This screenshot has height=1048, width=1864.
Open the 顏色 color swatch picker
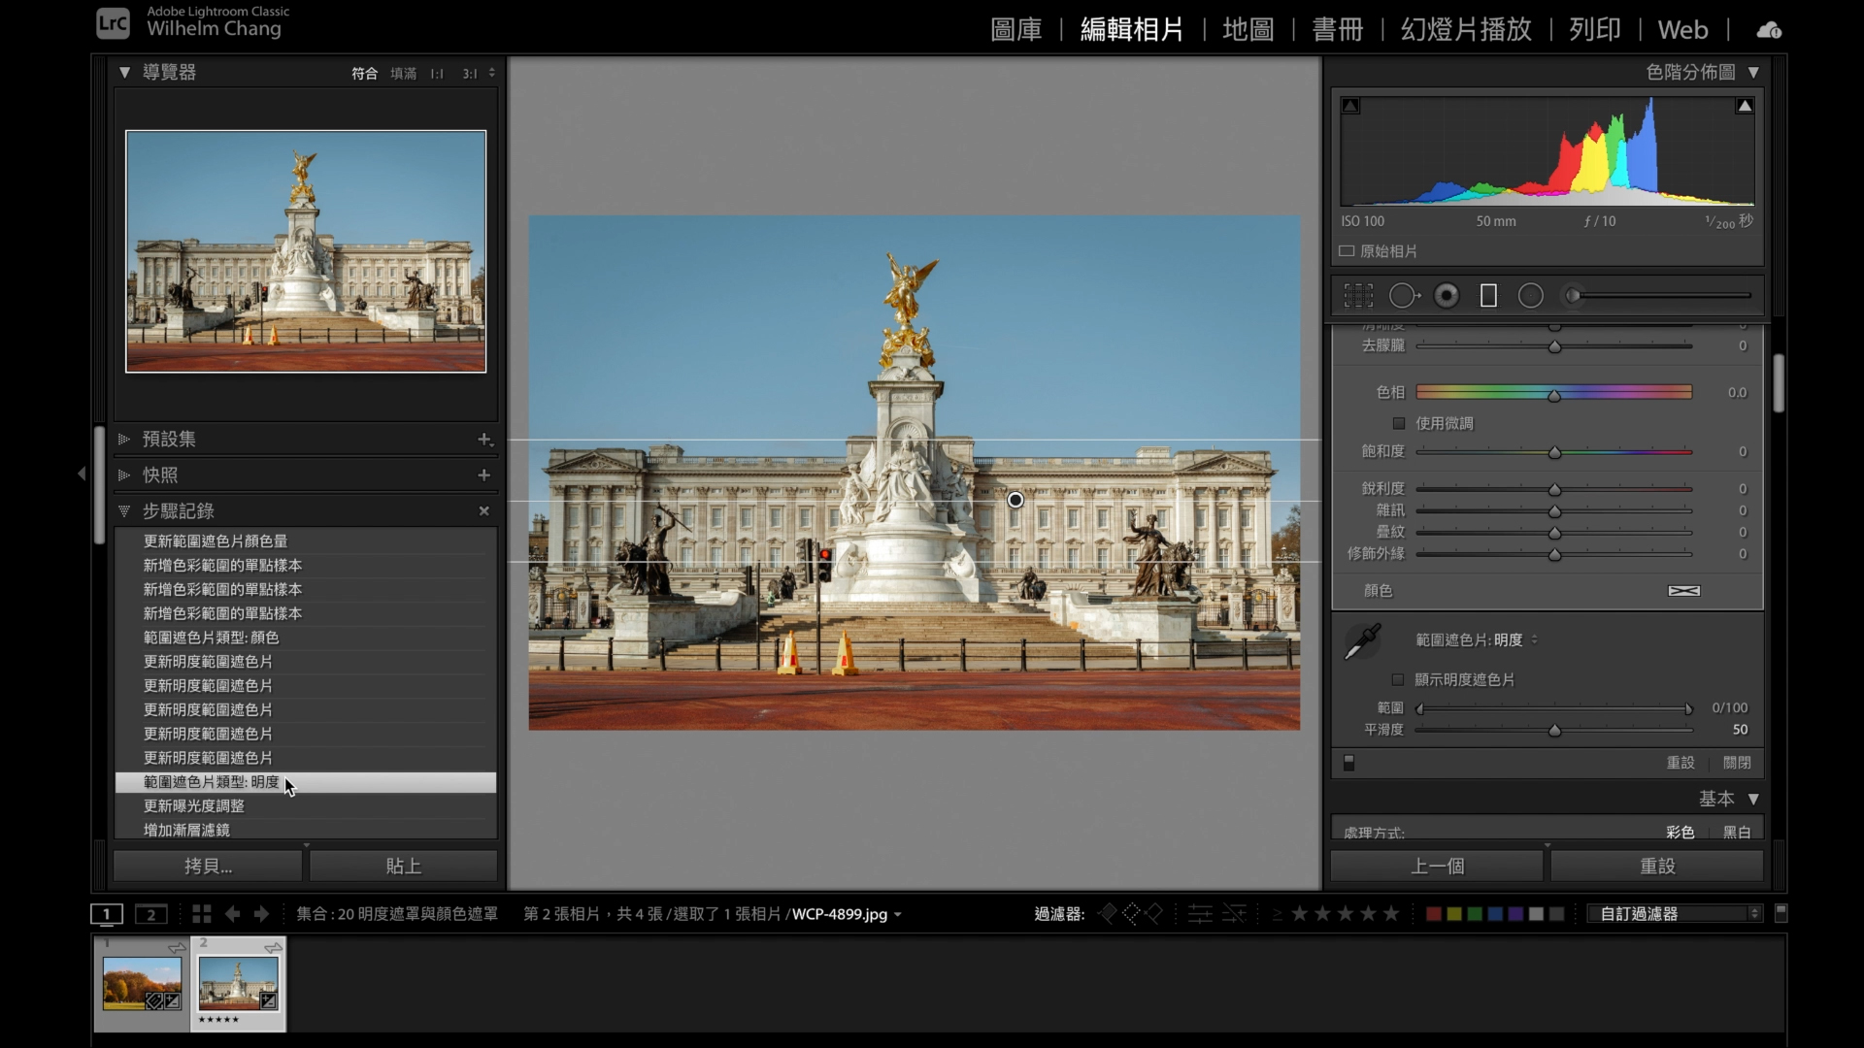1683,591
